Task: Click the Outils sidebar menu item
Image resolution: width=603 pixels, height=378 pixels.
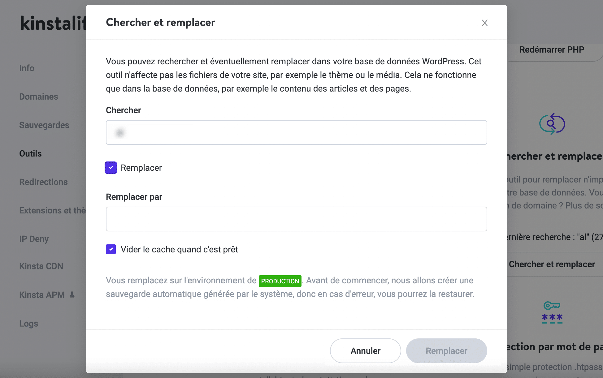Action: pos(31,153)
